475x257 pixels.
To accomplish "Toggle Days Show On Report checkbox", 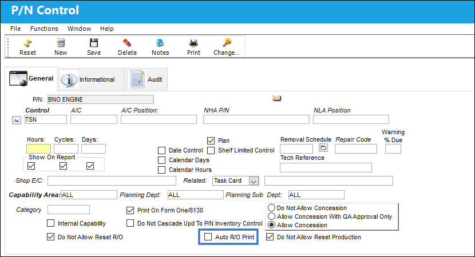I will pyautogui.click(x=90, y=166).
